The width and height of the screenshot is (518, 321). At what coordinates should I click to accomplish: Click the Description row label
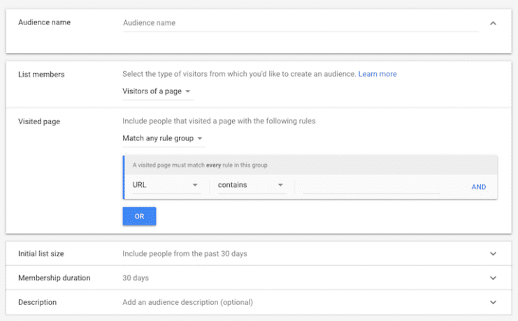[37, 302]
